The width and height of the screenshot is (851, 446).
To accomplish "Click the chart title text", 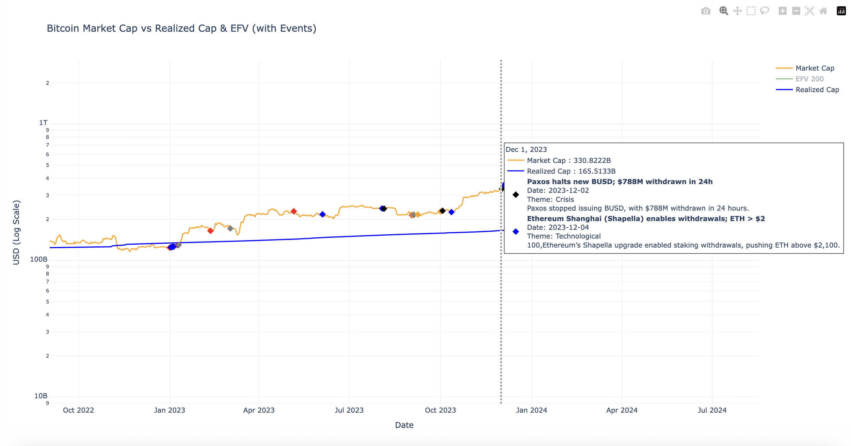I will pos(181,28).
